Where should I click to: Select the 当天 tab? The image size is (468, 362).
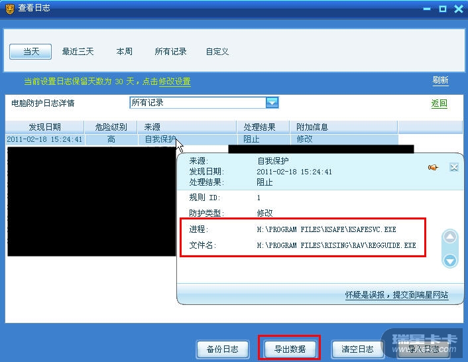[30, 52]
